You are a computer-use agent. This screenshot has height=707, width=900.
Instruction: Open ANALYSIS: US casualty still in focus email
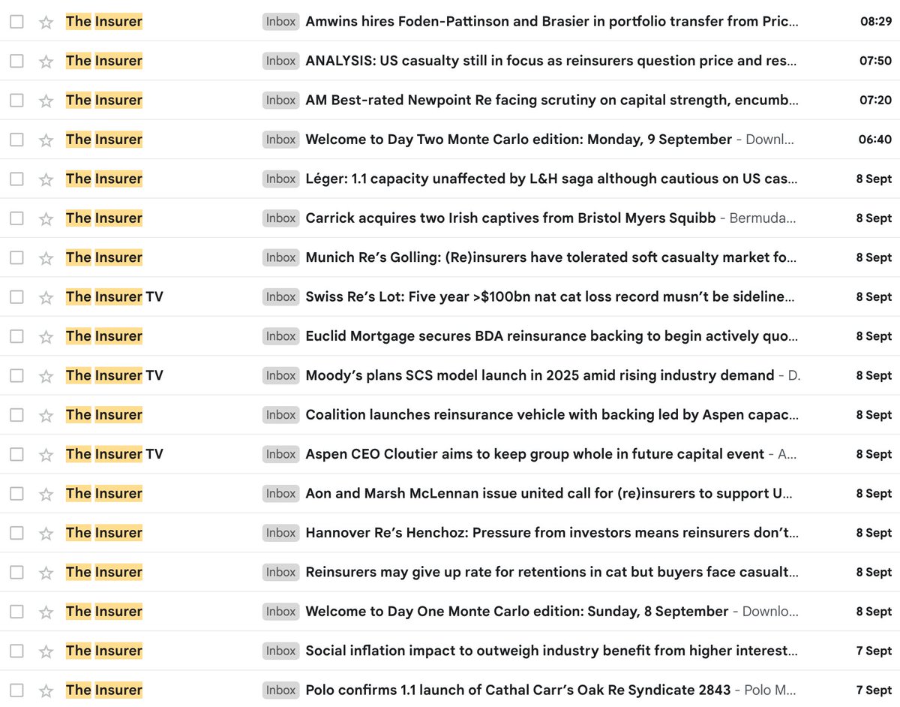(551, 61)
